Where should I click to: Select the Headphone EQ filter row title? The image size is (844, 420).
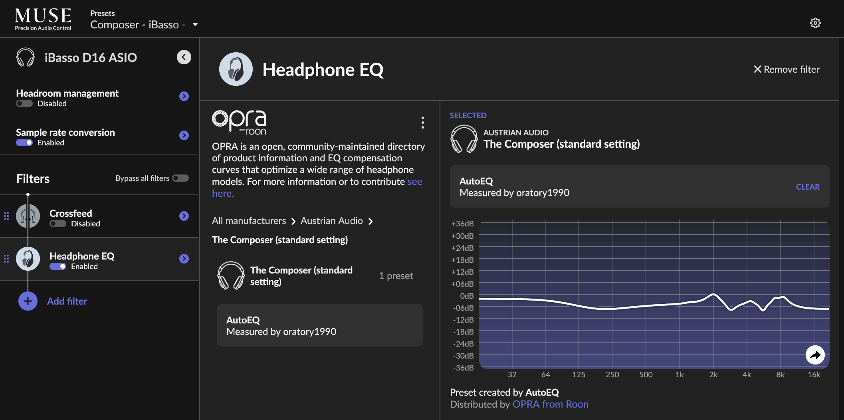(x=82, y=256)
